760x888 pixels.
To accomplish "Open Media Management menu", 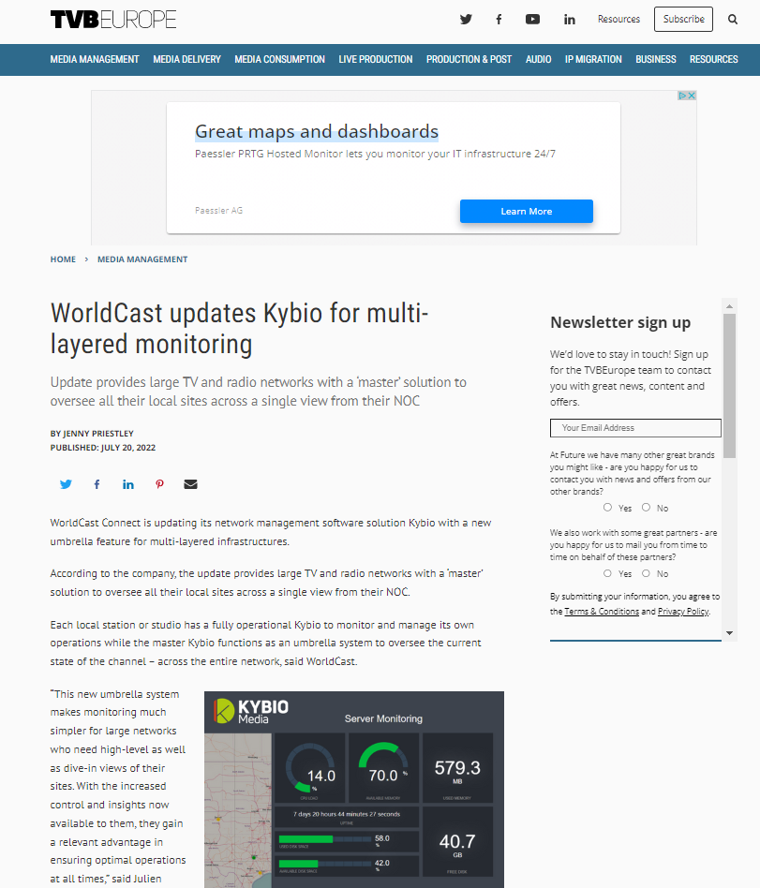I will (x=95, y=59).
